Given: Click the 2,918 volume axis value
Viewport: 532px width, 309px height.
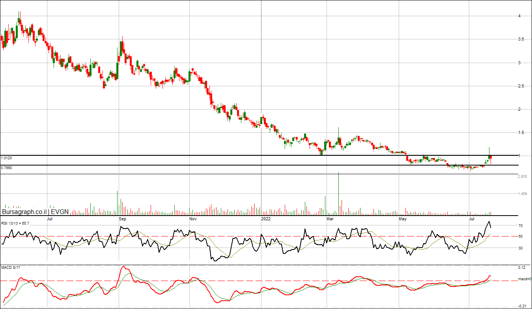Looking at the screenshot, I should [x=523, y=177].
